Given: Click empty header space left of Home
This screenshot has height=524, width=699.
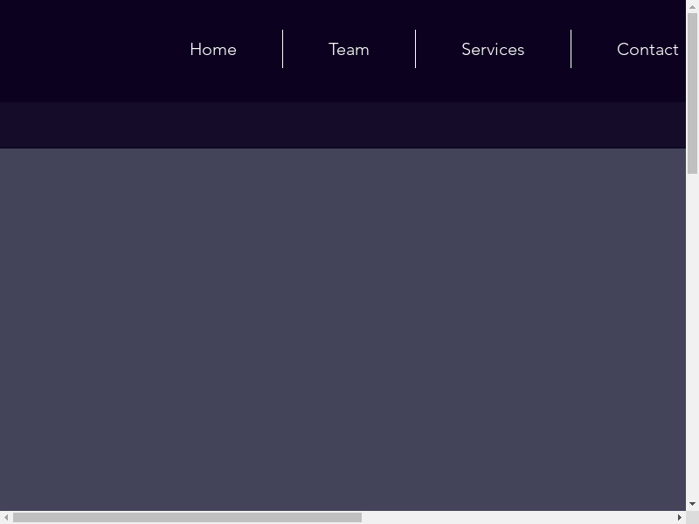Looking at the screenshot, I should [x=79, y=50].
